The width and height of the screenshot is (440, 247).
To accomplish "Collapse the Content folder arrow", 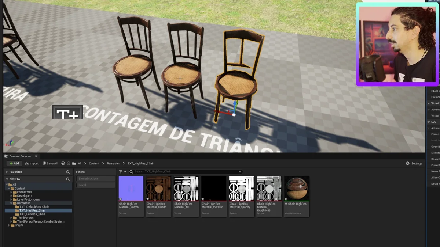I will coord(9,189).
